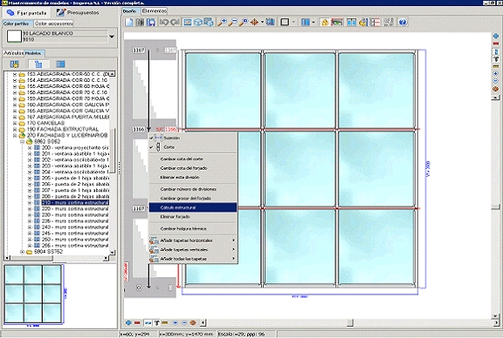Image resolution: width=503 pixels, height=338 pixels.
Task: Switch to the Artículos tab
Action: coord(13,53)
